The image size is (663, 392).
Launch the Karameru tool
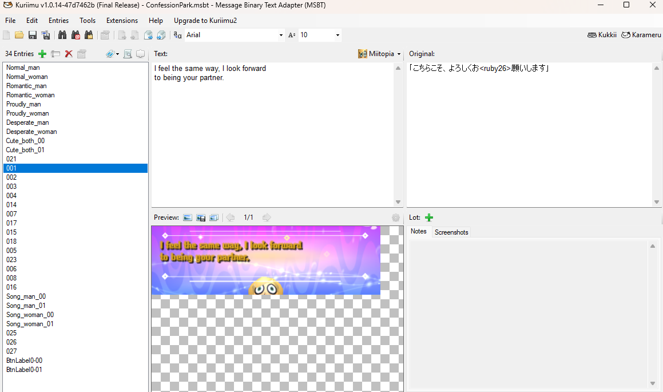point(641,35)
